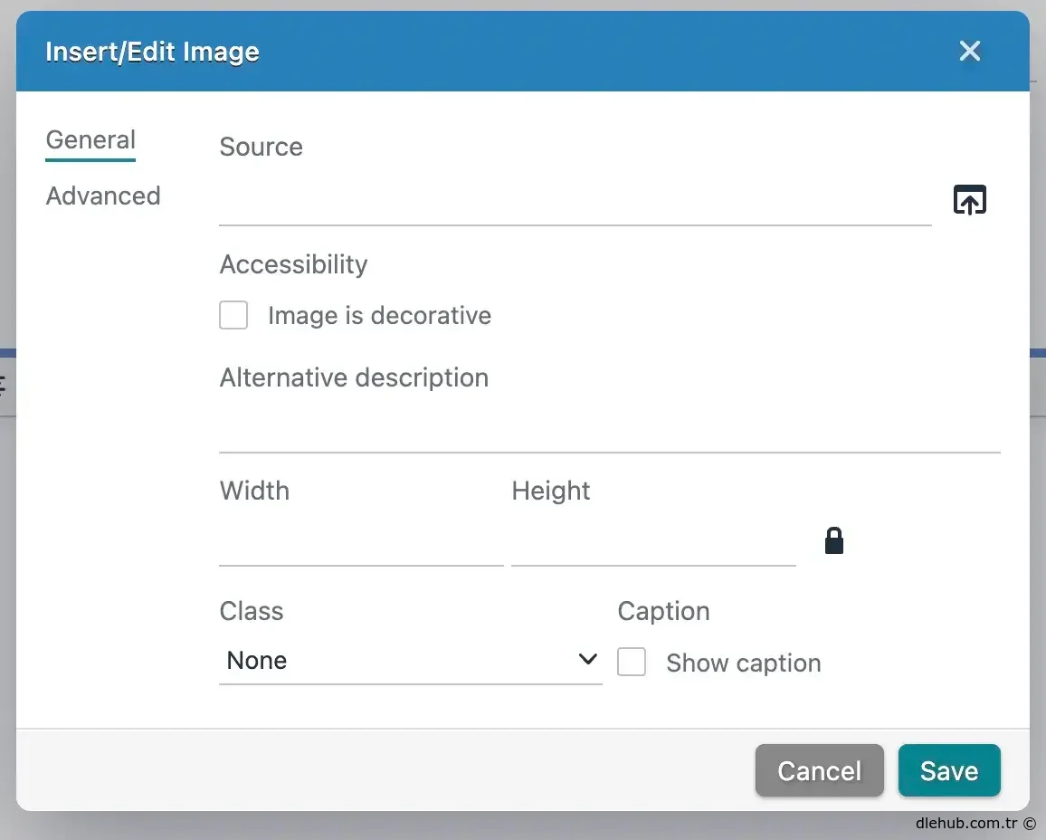Viewport: 1046px width, 840px height.
Task: Click the chevron arrow of Class select
Action: click(x=587, y=660)
